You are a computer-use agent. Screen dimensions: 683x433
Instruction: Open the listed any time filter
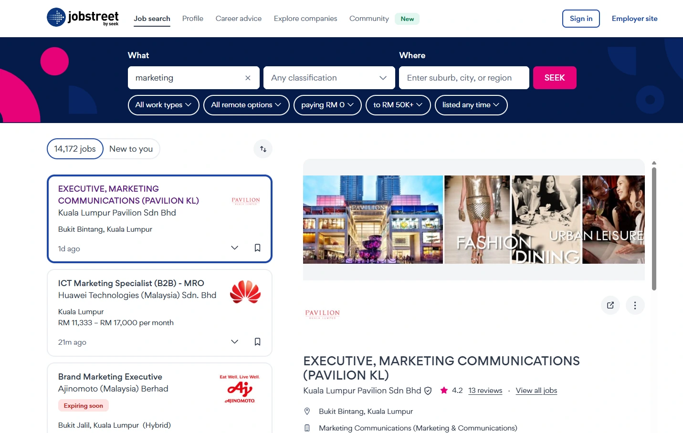pos(471,105)
